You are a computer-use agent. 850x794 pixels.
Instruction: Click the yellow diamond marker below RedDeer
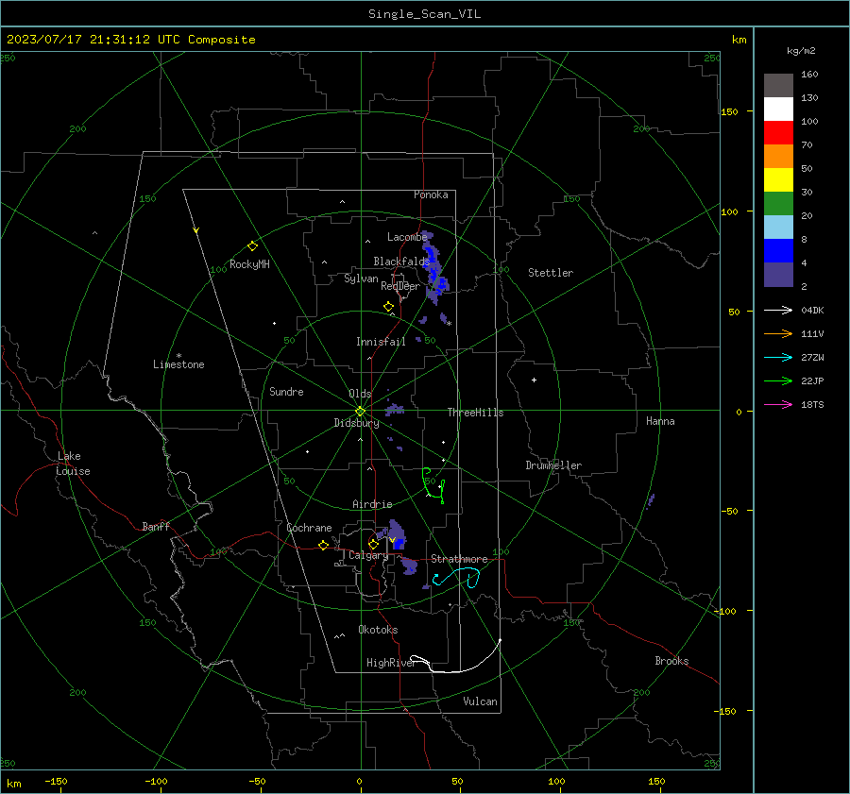tap(389, 307)
